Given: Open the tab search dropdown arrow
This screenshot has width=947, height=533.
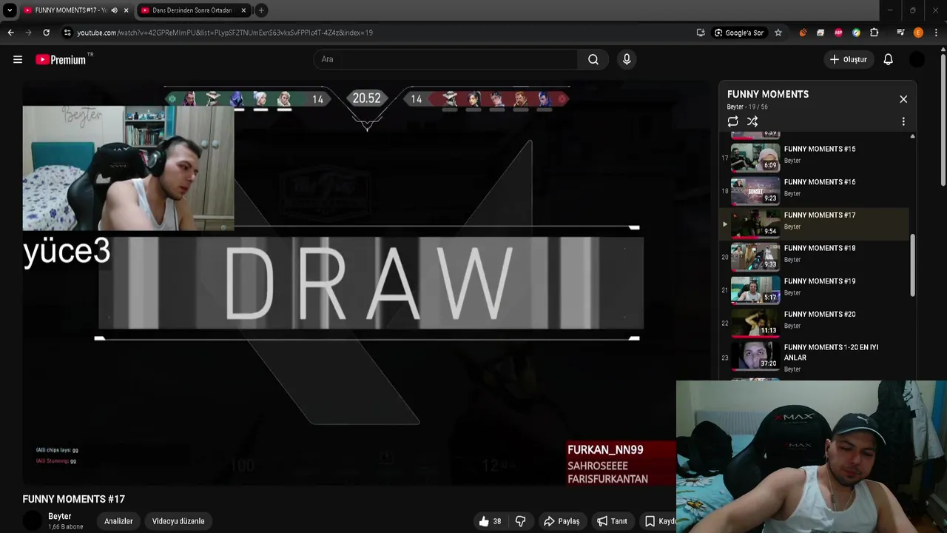Looking at the screenshot, I should (10, 10).
